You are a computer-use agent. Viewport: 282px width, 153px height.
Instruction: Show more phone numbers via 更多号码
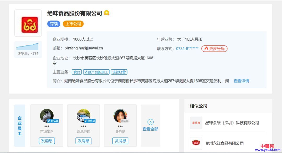point(214,49)
